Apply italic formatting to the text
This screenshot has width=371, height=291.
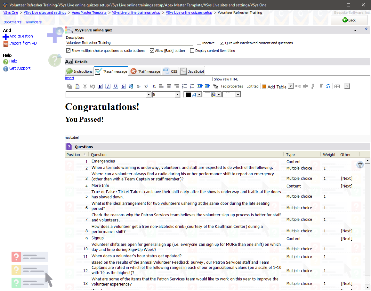tap(108, 86)
